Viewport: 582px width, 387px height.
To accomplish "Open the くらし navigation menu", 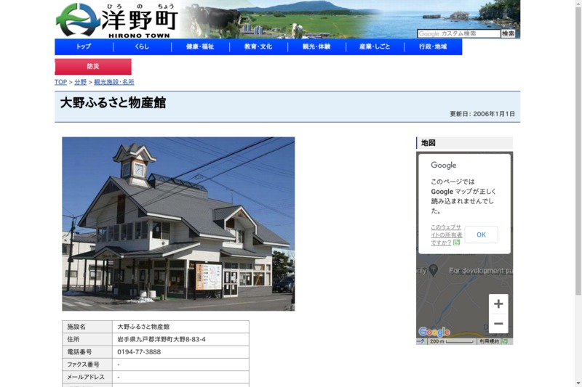I will tap(142, 46).
